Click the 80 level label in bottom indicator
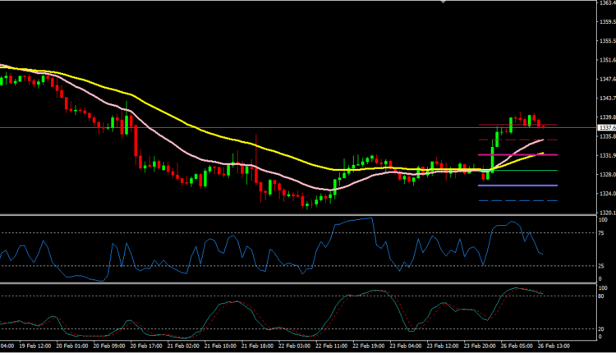The image size is (616, 353). pyautogui.click(x=602, y=296)
